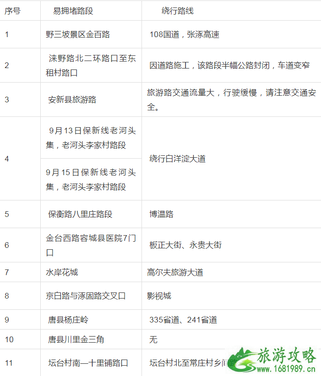
Task: Click the serial number '10' cell
Action: click(x=20, y=339)
